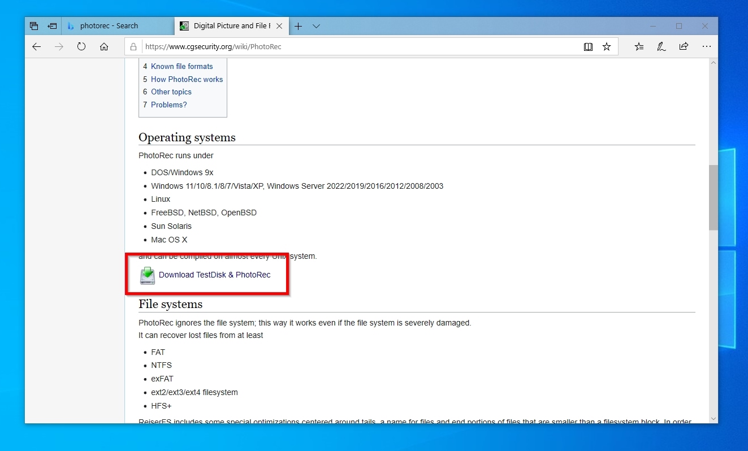The height and width of the screenshot is (451, 748).
Task: Click the browser Back arrow
Action: click(37, 47)
